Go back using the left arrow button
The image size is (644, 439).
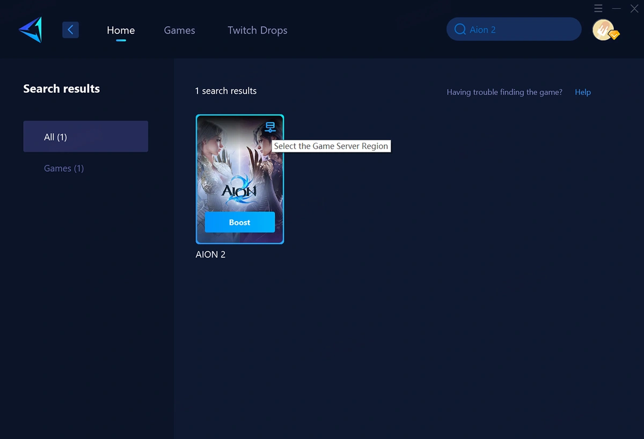pos(70,30)
